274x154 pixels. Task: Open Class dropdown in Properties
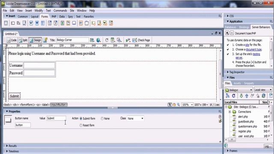pos(135,118)
